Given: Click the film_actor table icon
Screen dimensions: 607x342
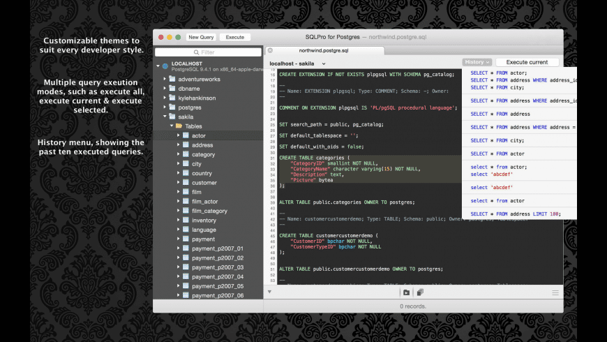Looking at the screenshot, I should [x=186, y=201].
